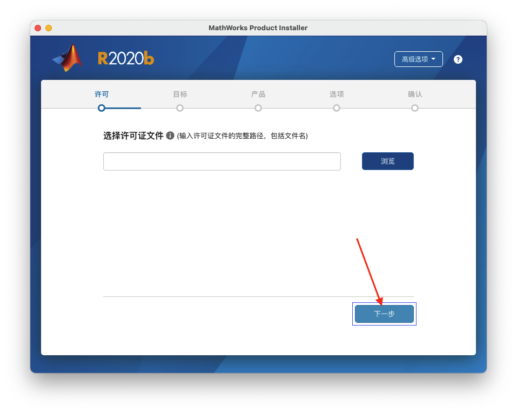Viewport: 517px width, 413px height.
Task: Select the 目标 step tab
Action: click(x=180, y=94)
